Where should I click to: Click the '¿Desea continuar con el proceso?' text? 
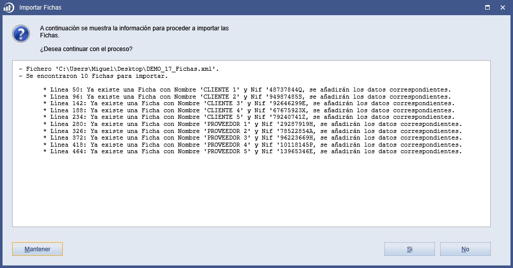(87, 49)
